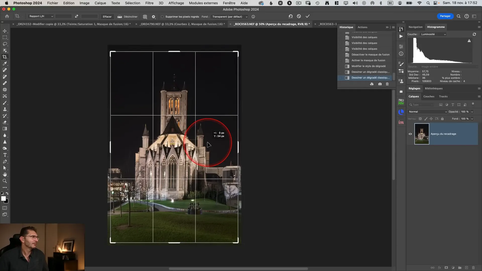
Task: Select the Pen tool
Action: (x=5, y=161)
